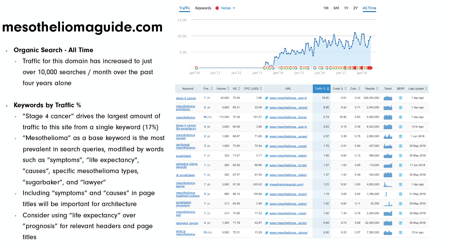Open external link icon for mesothelioma test URL

click(266, 213)
